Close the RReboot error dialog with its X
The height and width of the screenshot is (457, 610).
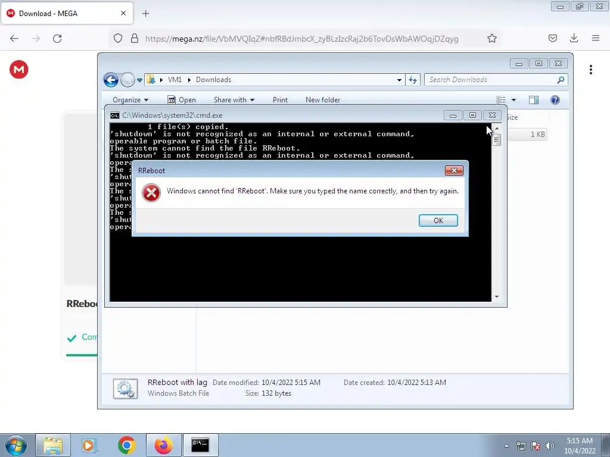click(453, 170)
